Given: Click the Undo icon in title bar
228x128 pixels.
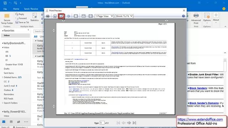Looking at the screenshot, I should [10, 3].
